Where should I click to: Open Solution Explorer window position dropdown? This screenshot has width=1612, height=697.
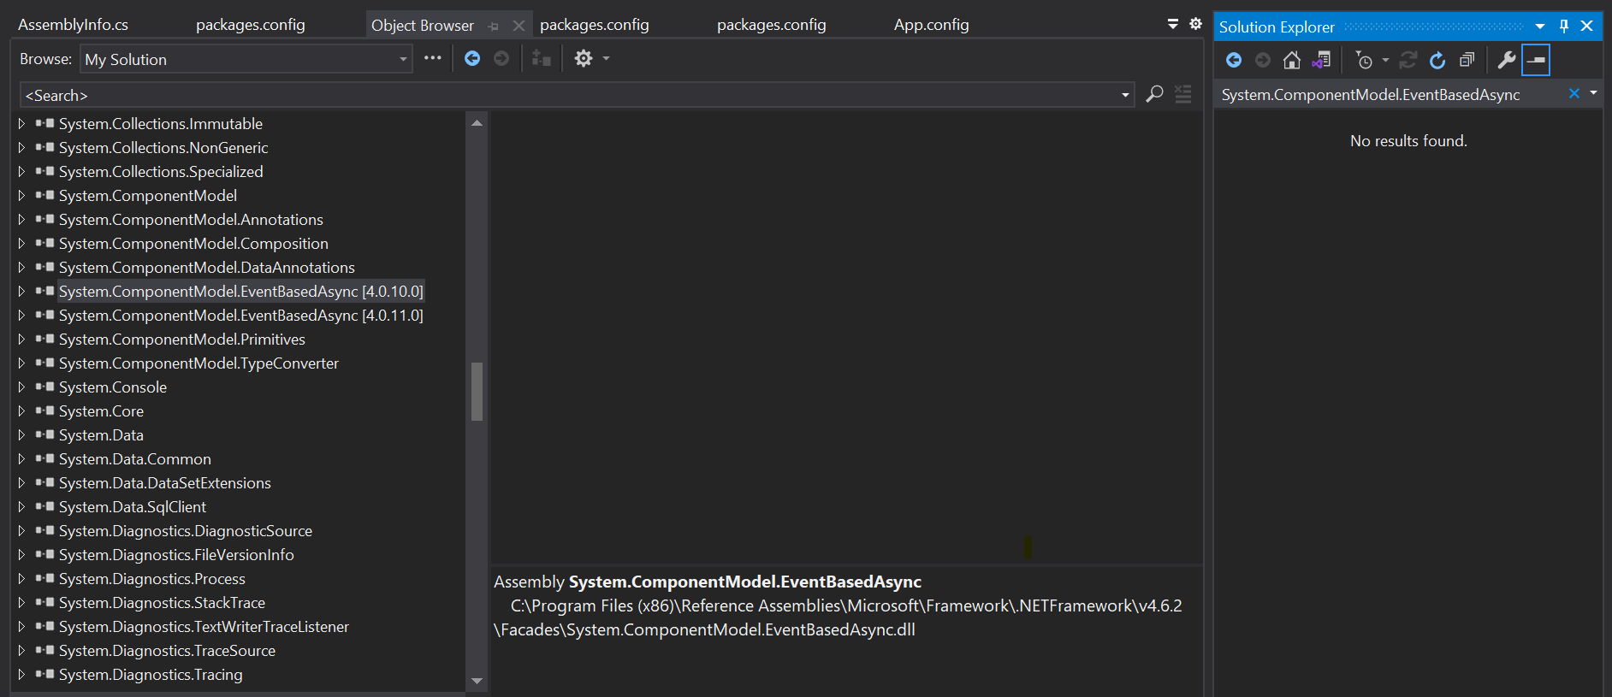coord(1540,27)
